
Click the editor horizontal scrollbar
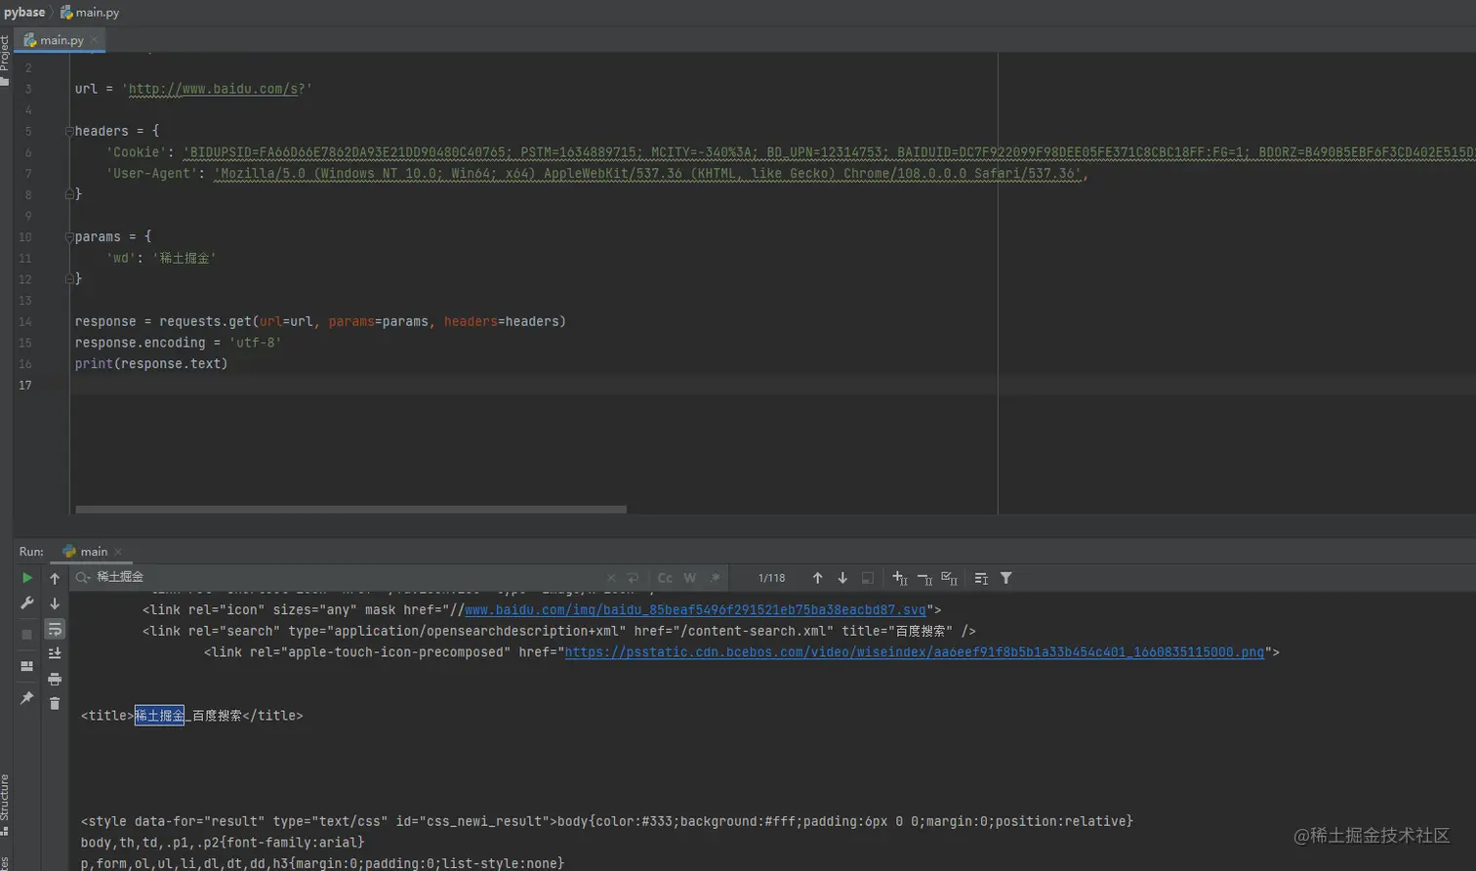pos(350,509)
